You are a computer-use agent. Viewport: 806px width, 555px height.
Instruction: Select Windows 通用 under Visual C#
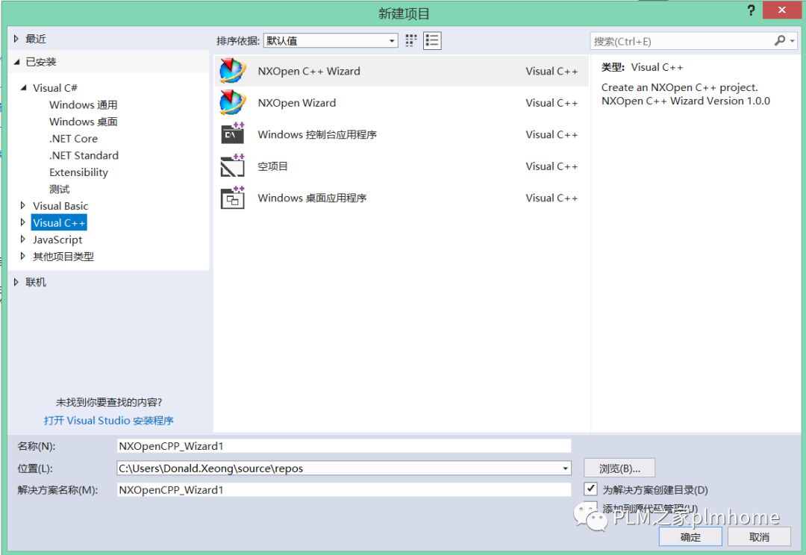click(84, 105)
